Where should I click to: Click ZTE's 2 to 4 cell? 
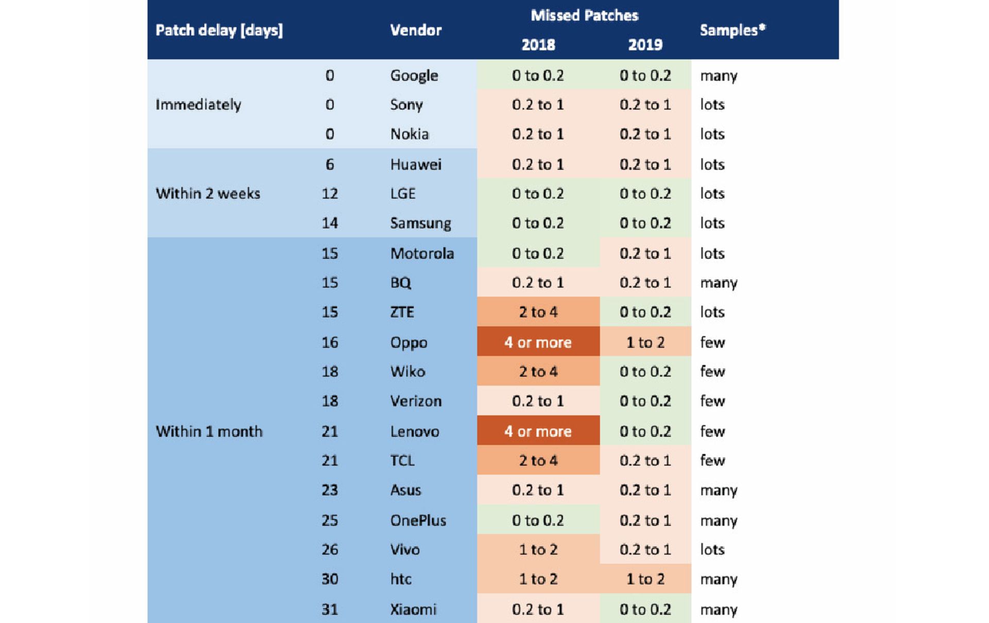point(538,312)
